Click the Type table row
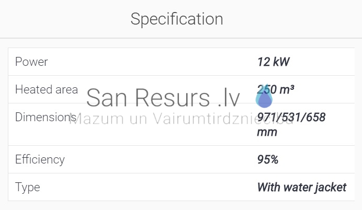Screen dimensions: 362x210 (182, 187)
